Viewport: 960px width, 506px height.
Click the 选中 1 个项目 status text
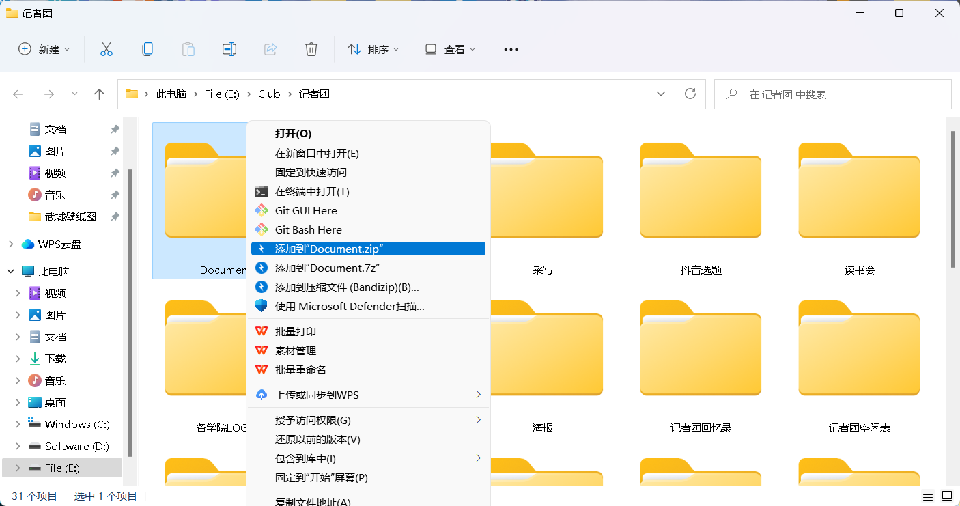[106, 496]
